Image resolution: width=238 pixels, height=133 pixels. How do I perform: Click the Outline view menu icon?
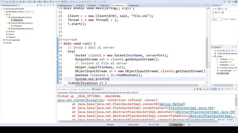click(235, 51)
